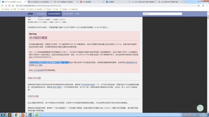
Task: Open the PHP bookmark folder
Action: click(x=14, y=9)
